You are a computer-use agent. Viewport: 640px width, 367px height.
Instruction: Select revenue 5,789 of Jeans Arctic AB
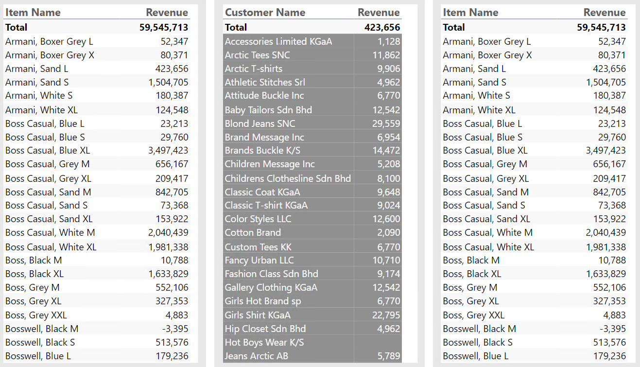389,356
